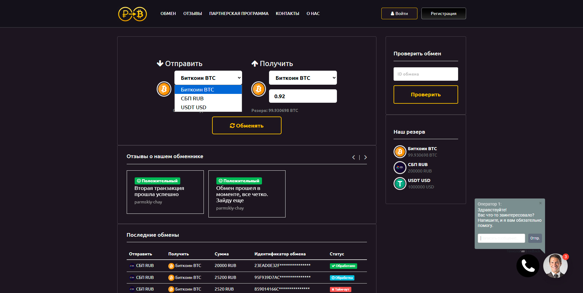Screen dimensions: 583x293
Task: Click the phone call icon
Action: [x=528, y=266]
